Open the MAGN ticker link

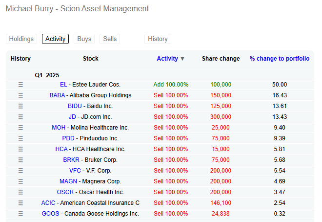68,181
